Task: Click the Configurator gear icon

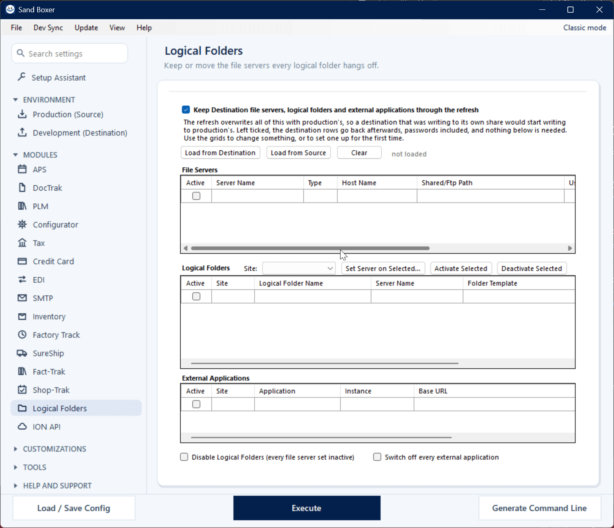Action: pyautogui.click(x=22, y=224)
